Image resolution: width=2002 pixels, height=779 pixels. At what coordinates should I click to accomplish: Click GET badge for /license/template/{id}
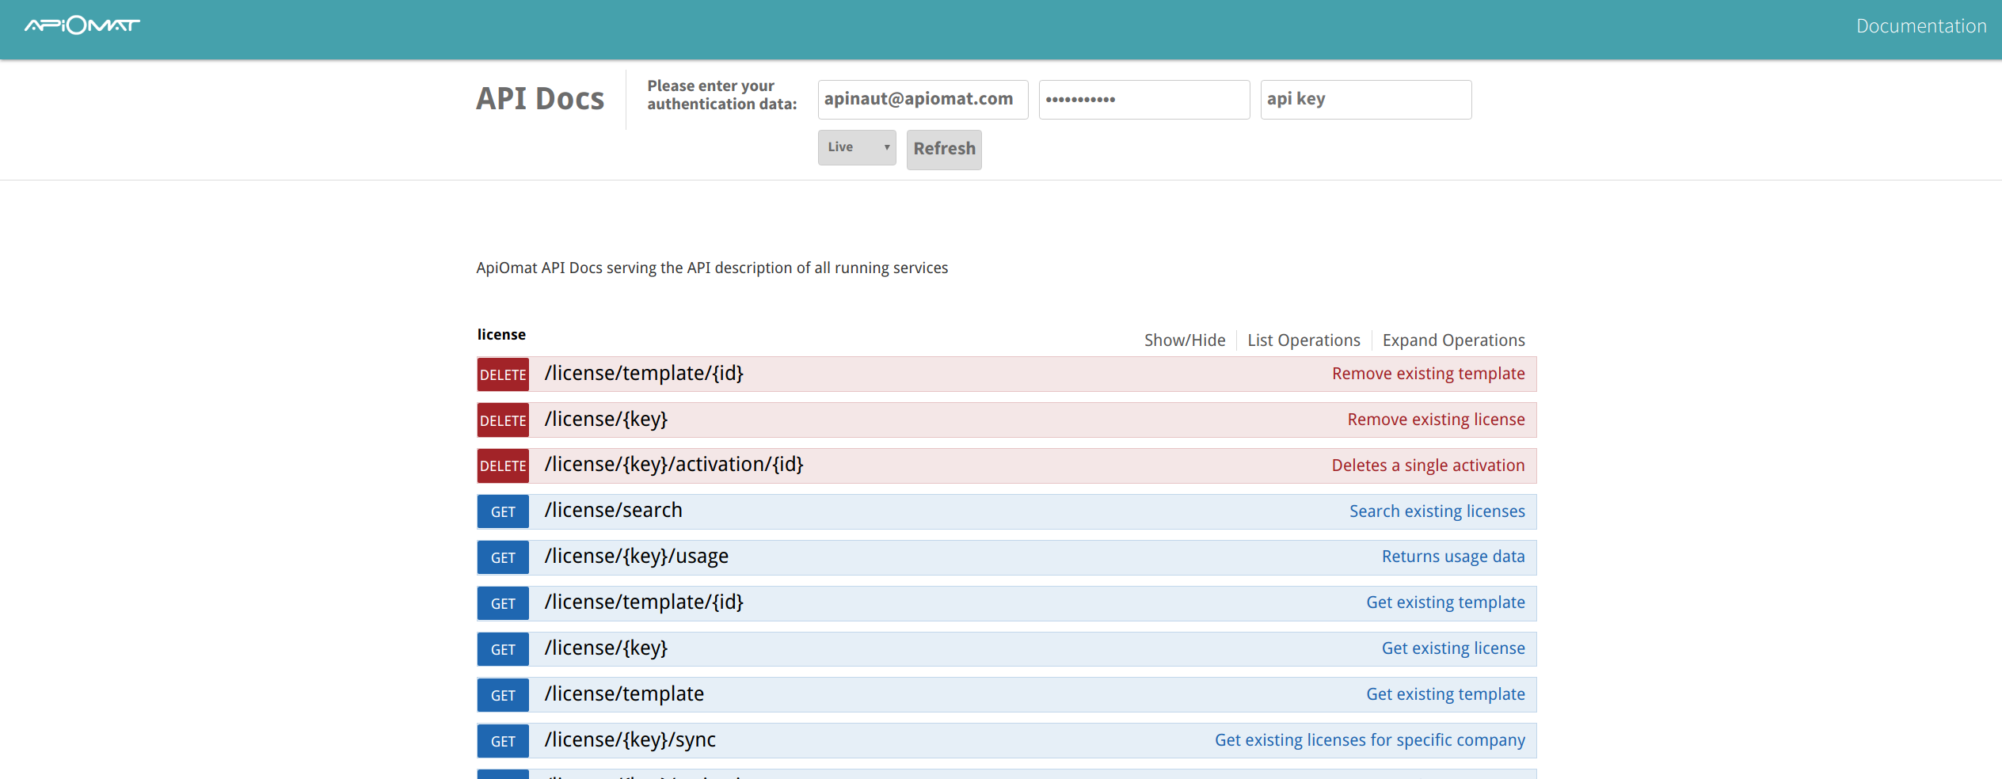click(x=503, y=604)
